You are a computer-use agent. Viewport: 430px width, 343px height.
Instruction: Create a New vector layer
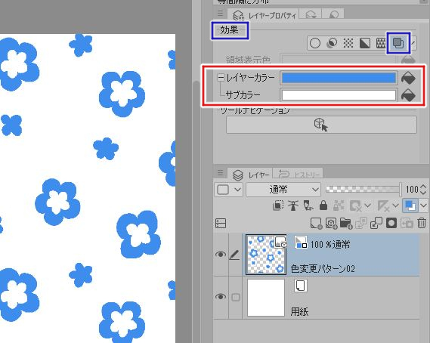[x=331, y=223]
